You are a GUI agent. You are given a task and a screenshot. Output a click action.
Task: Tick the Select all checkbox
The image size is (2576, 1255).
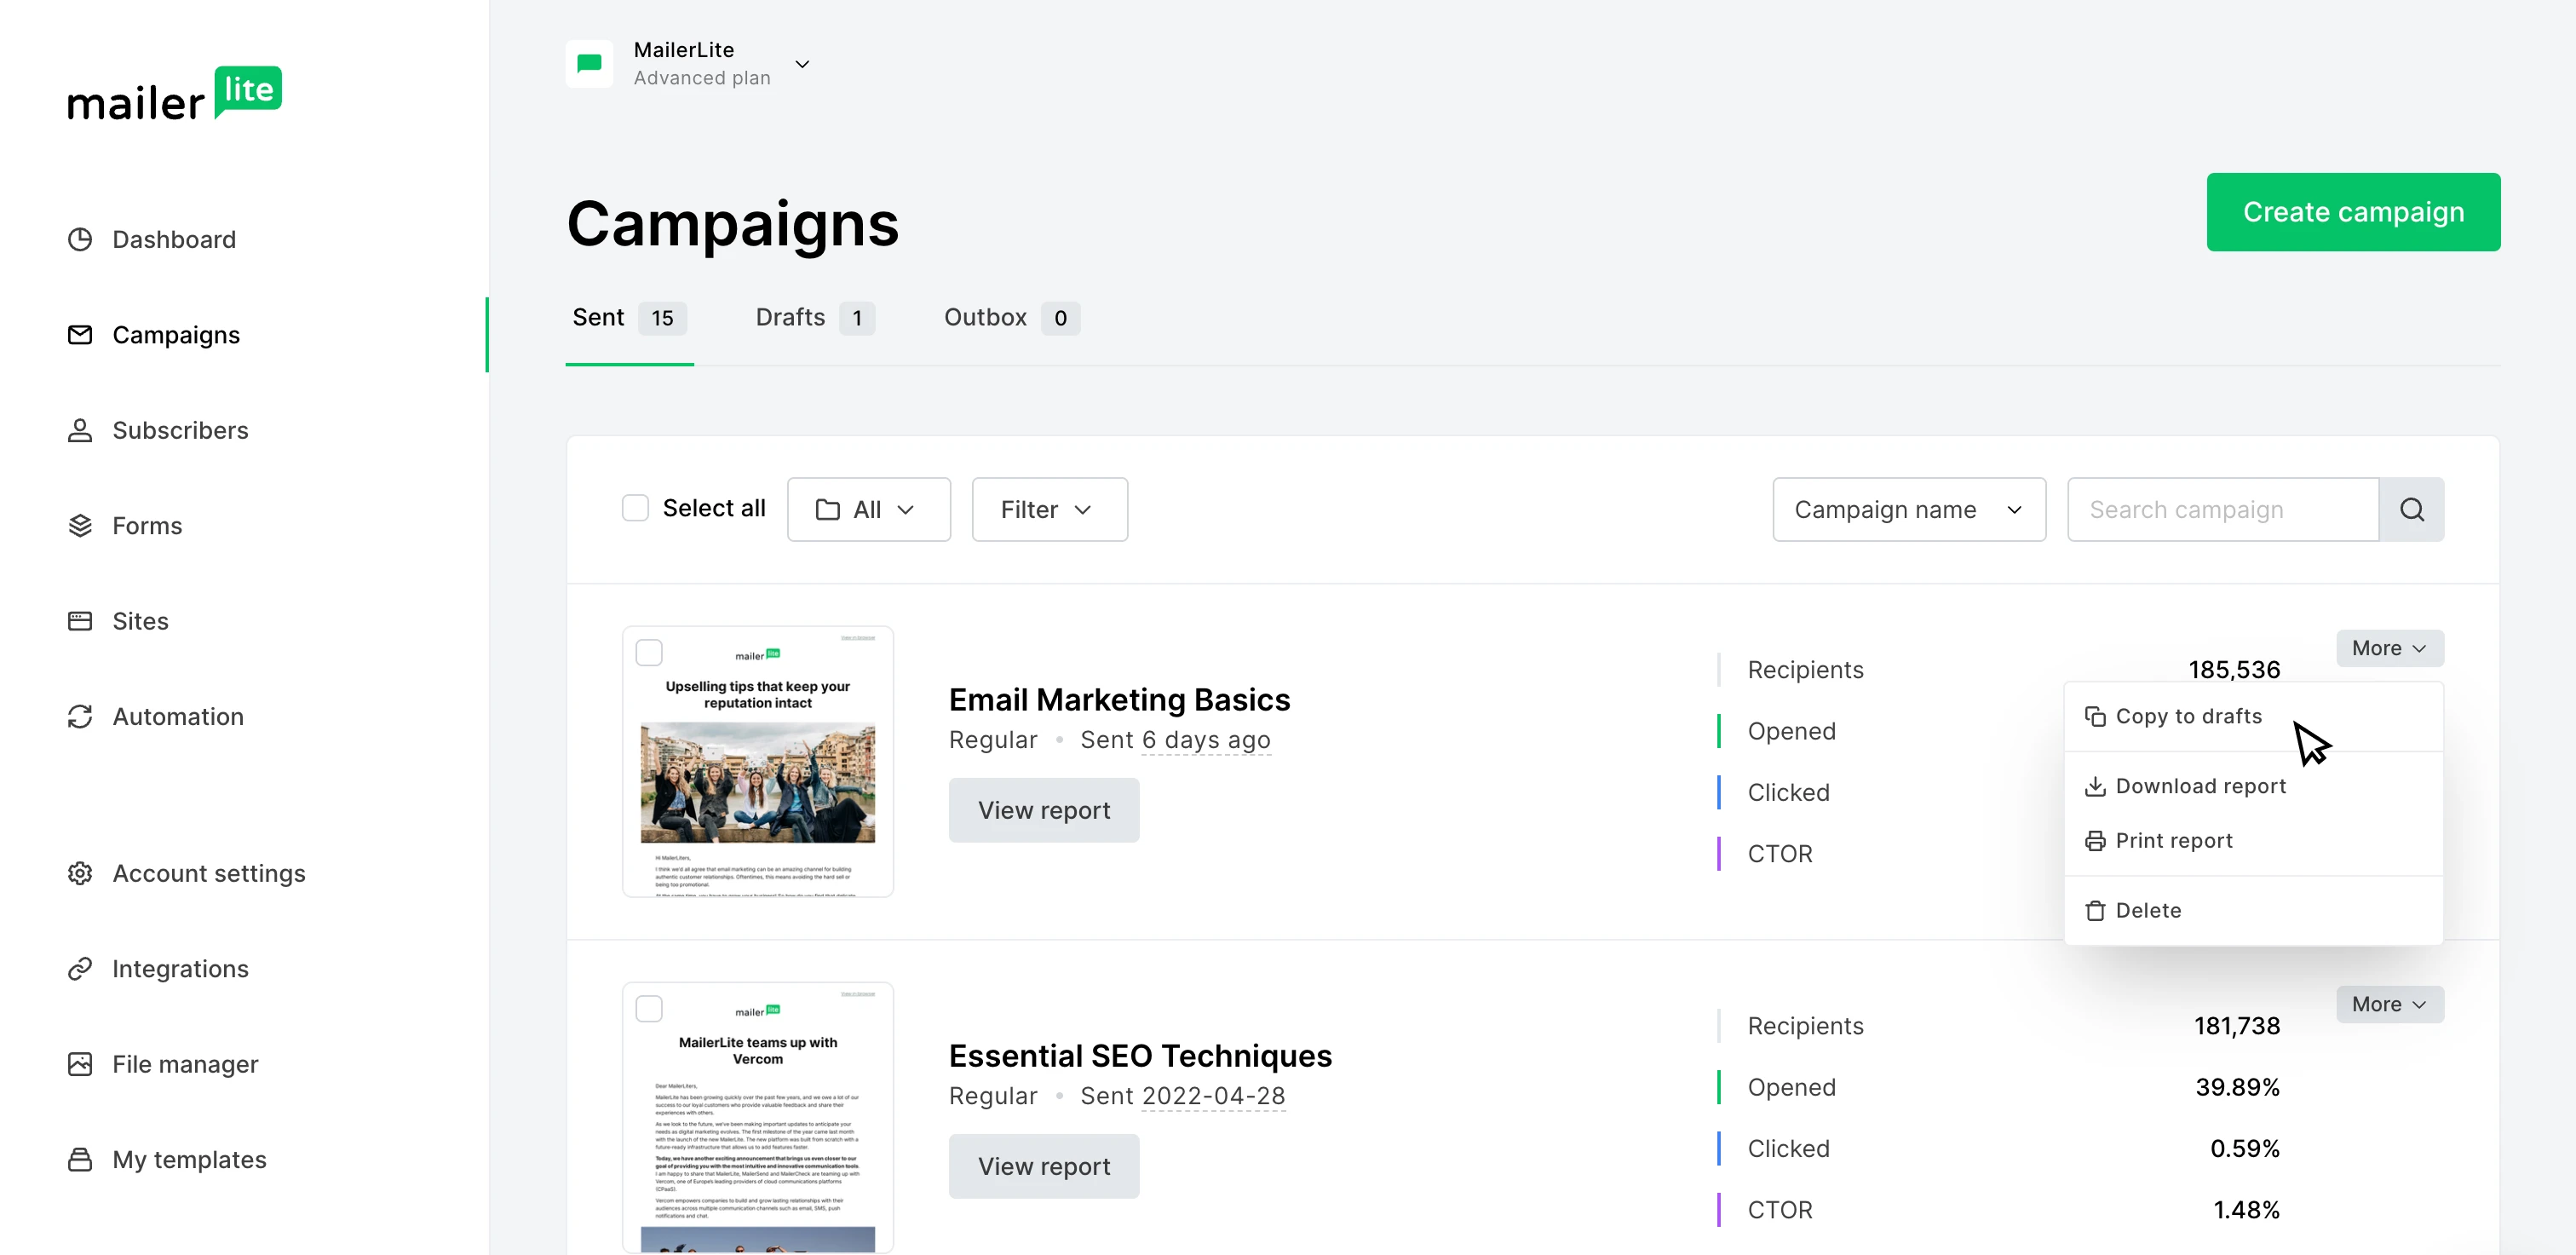pos(635,509)
